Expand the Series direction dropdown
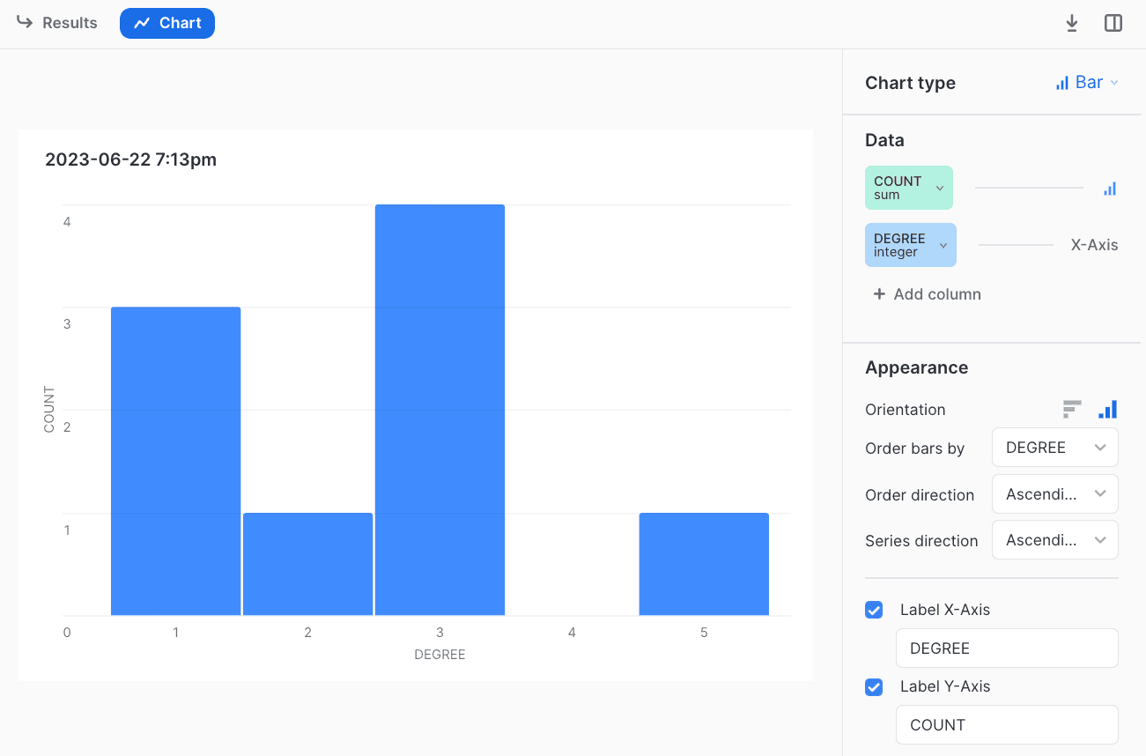Screen dimensions: 1146x756 coord(1054,540)
